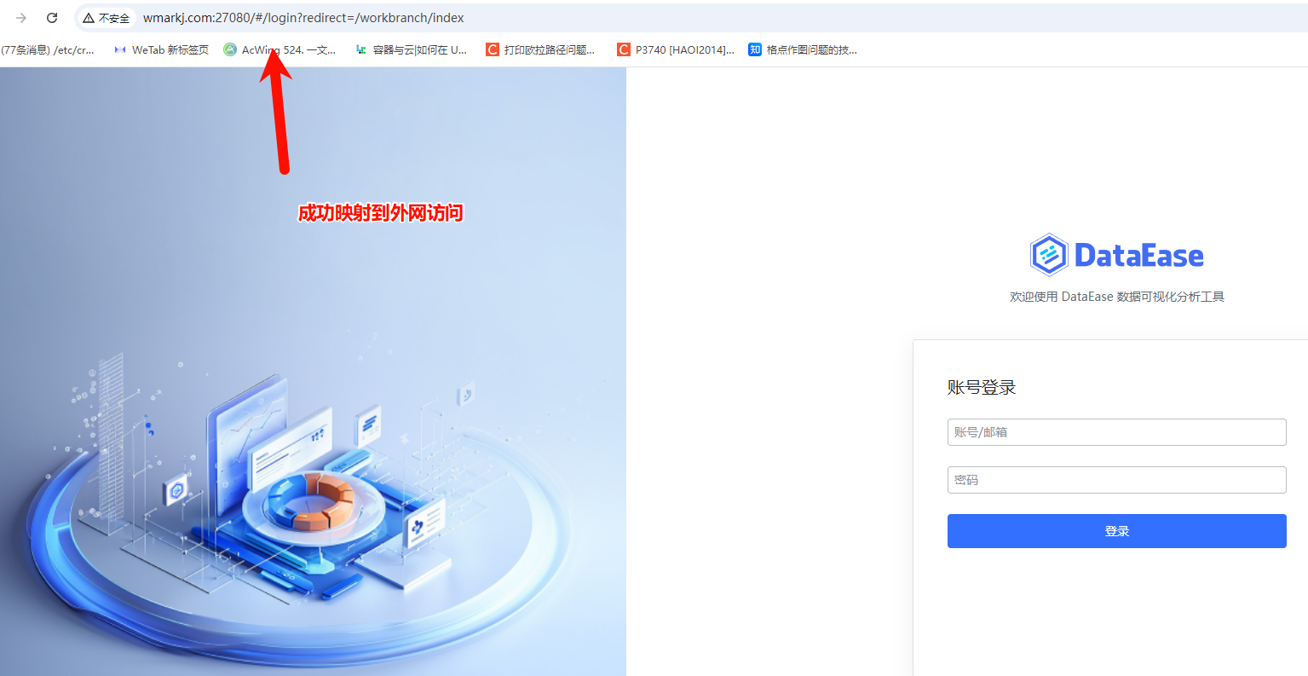Open the 容器与云 bookmark favicon
The image size is (1308, 676).
tap(361, 50)
